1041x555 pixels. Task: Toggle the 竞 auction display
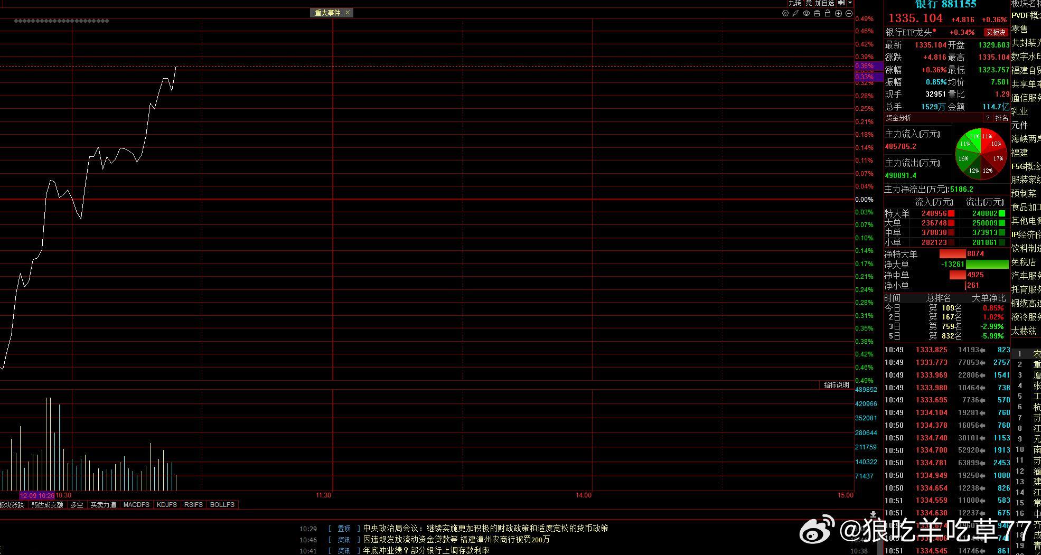(809, 3)
